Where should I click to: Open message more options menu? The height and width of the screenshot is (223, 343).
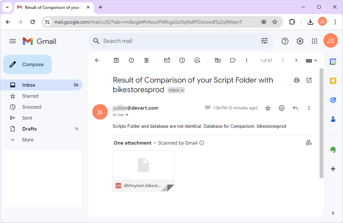click(309, 108)
